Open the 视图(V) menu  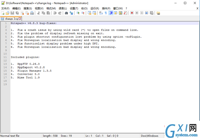click(x=39, y=8)
